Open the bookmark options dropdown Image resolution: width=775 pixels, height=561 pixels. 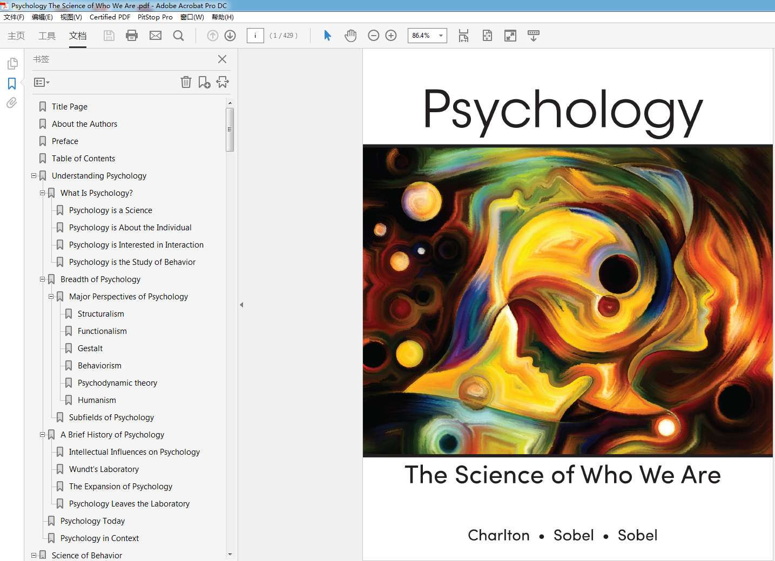(41, 82)
